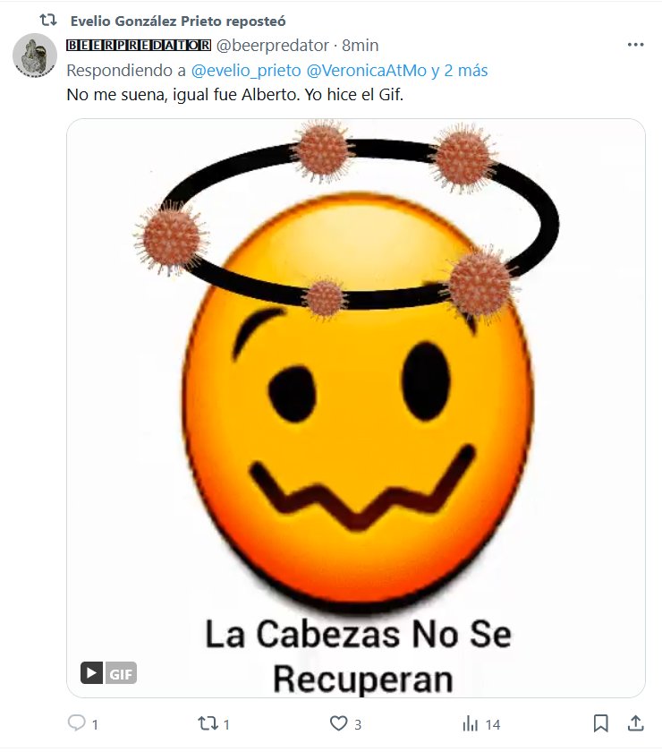
Task: Play the GIF with play button
Action: point(91,672)
